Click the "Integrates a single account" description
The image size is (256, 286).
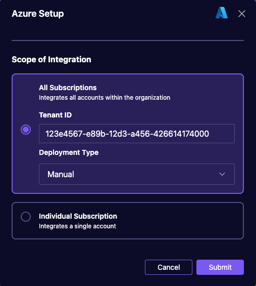coord(77,226)
